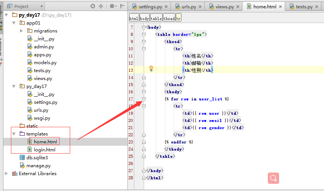324x191 pixels.
Task: Close the home.html editor tab
Action: [280, 7]
